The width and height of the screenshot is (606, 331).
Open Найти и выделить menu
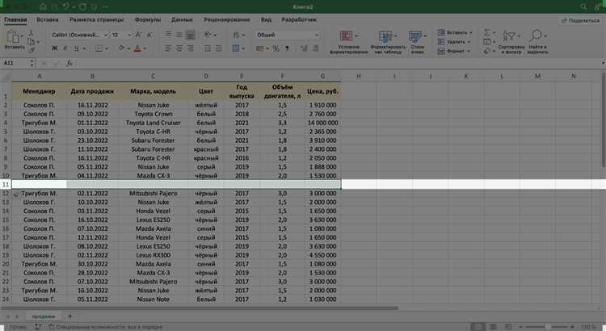click(x=537, y=42)
